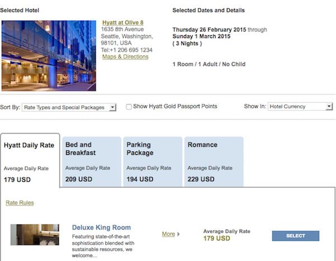
Task: Enable Show Hyatt Gold Passport Points checkbox
Action: [x=129, y=107]
